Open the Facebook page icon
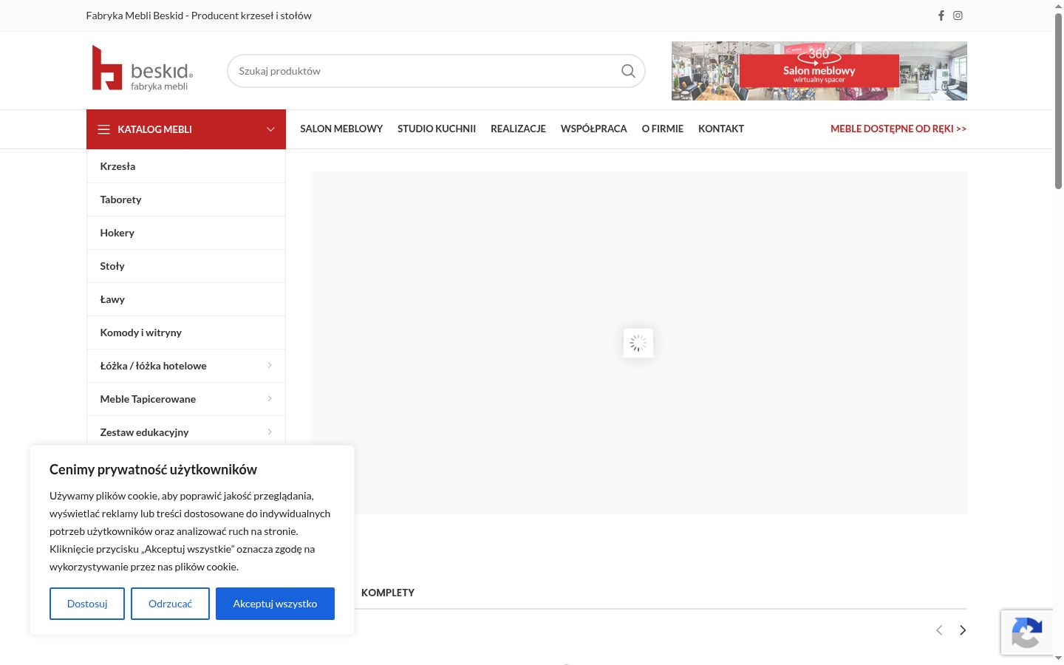1064x665 pixels. 941,16
